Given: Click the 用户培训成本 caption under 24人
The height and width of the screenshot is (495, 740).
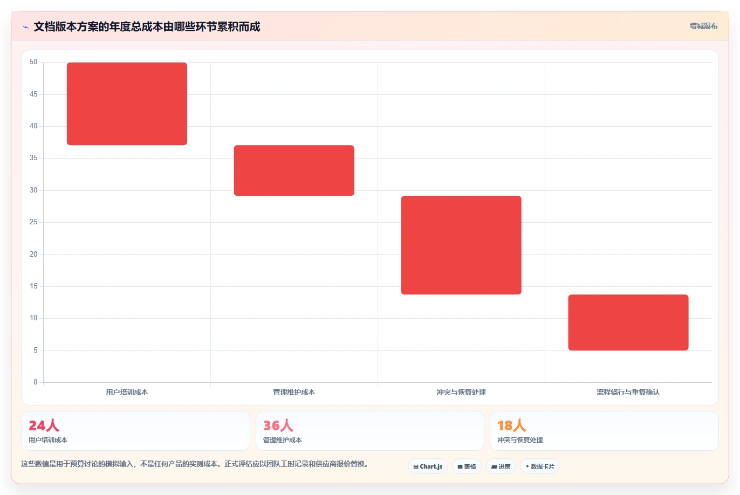Looking at the screenshot, I should 48,440.
